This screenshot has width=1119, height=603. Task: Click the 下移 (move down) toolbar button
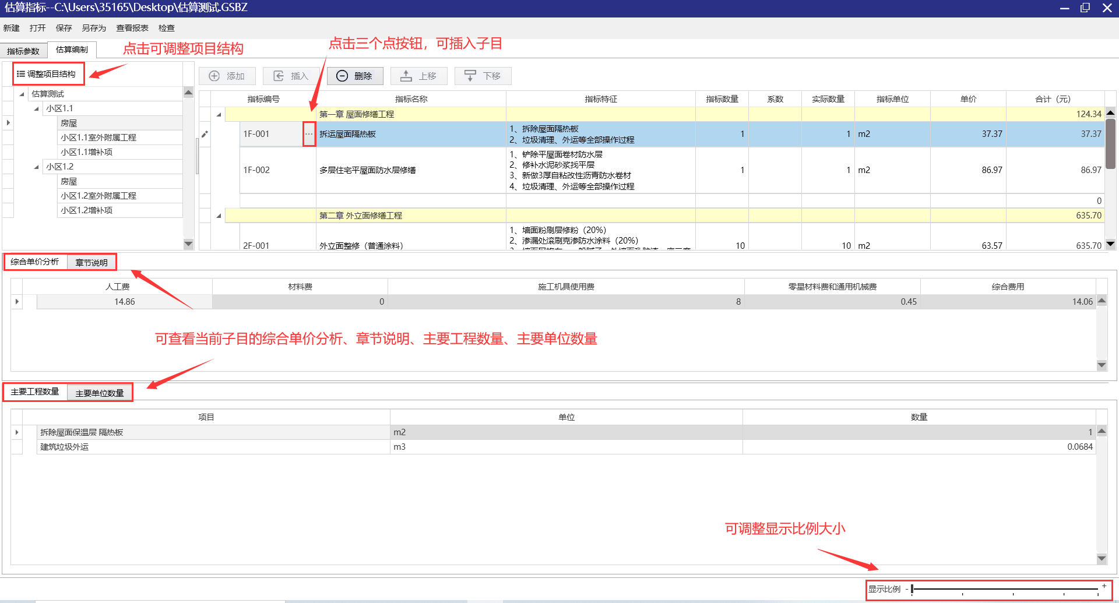[483, 76]
